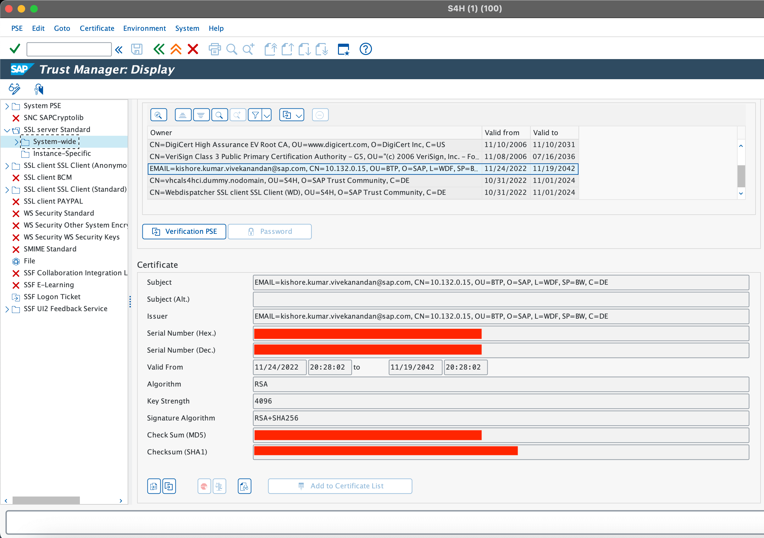
Task: Click the green Back double-arrow icon
Action: (x=159, y=49)
